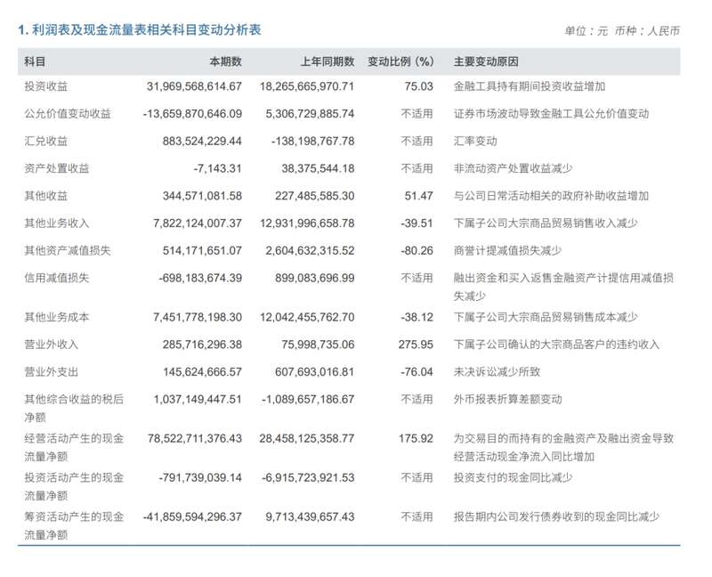Click the 汇兑收益 row label

[x=46, y=142]
